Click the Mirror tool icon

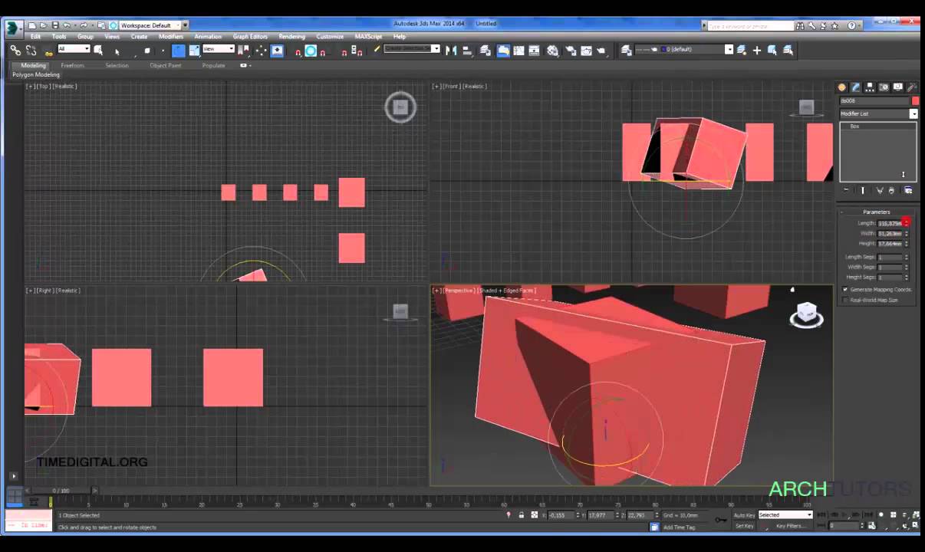coord(451,51)
